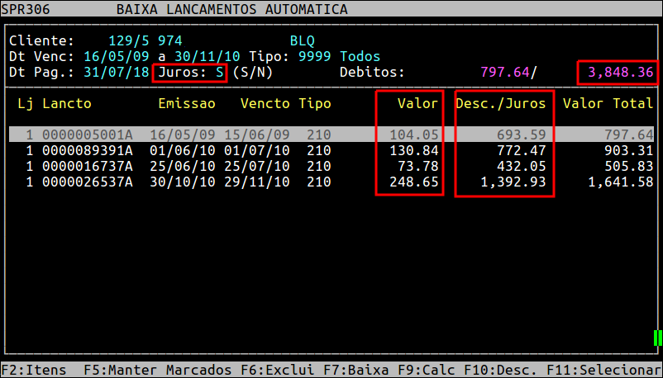The height and width of the screenshot is (378, 663).
Task: Click the Cliente 129/5 974 field
Action: point(145,40)
